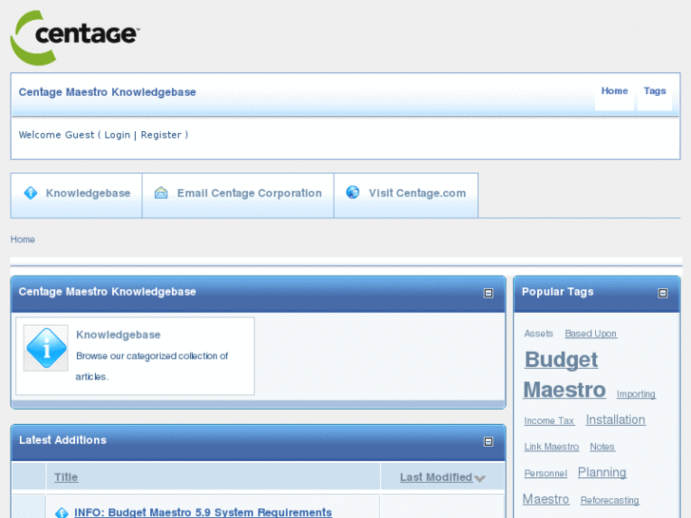The height and width of the screenshot is (518, 691).
Task: Click the Planning tag
Action: pos(602,472)
